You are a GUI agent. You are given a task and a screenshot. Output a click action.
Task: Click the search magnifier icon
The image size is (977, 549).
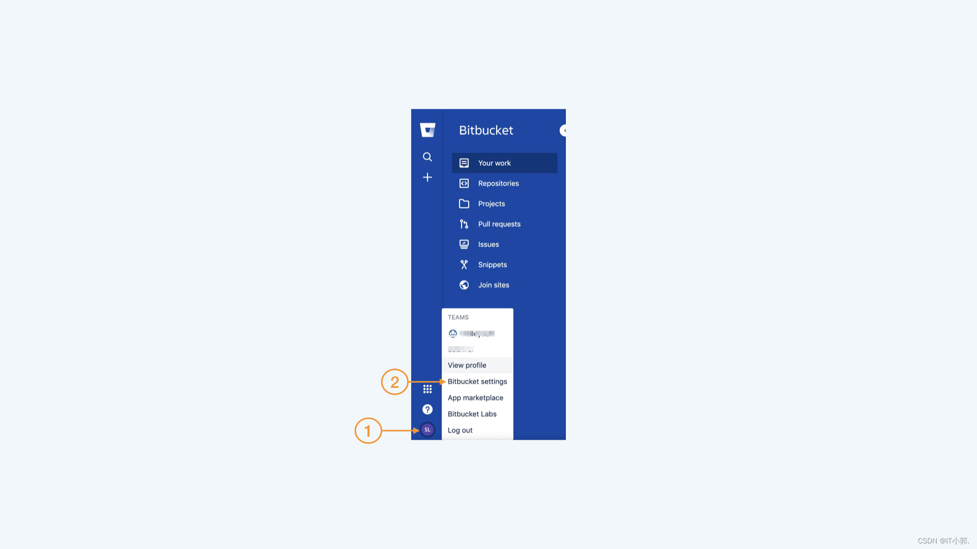click(x=427, y=157)
